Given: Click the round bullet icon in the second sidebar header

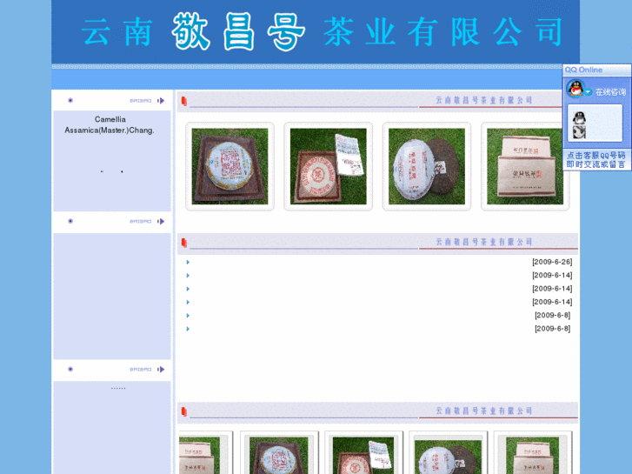Looking at the screenshot, I should 70,221.
